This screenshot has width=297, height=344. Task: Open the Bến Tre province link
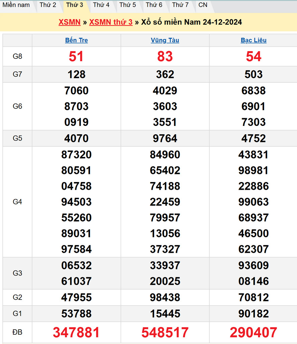(76, 40)
